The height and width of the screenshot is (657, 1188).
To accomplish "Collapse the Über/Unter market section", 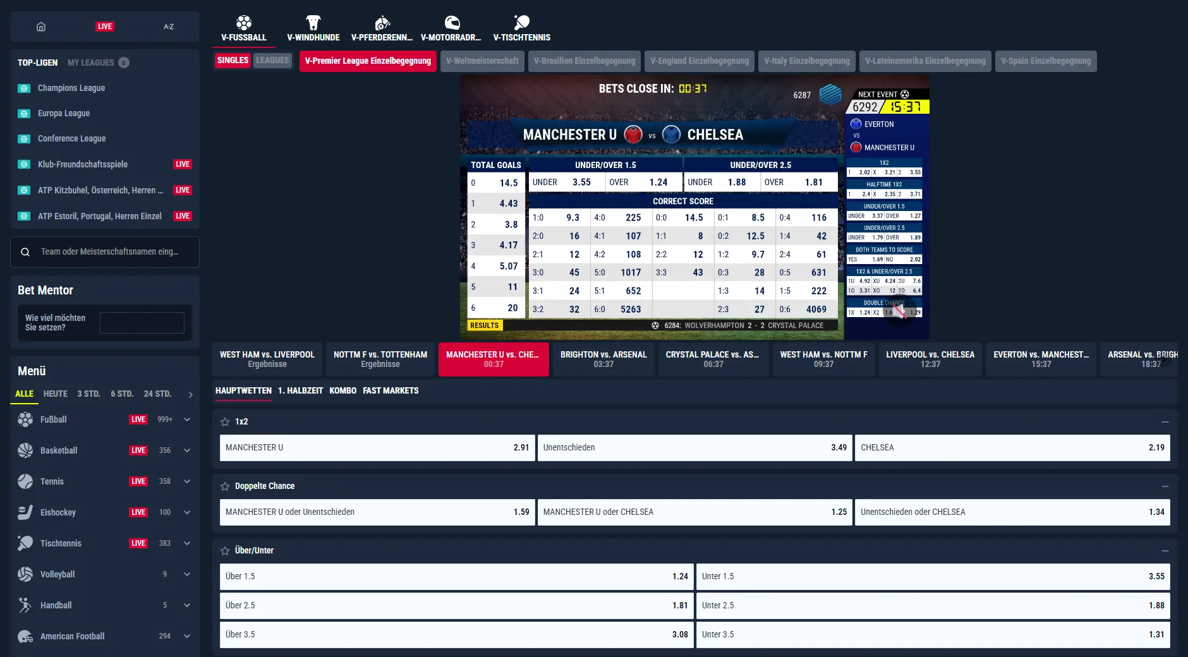I will [1165, 551].
